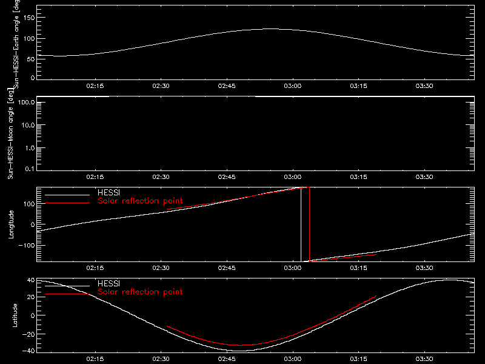Select the 02:30 time label under Longitude plot

click(x=161, y=268)
